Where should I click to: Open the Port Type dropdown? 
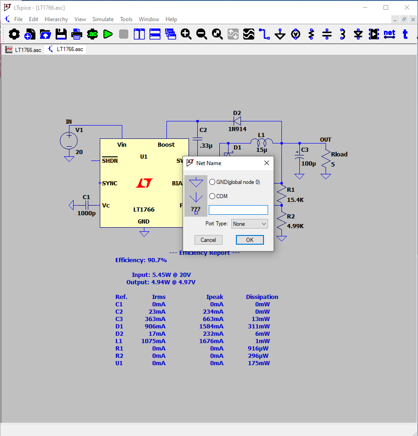pyautogui.click(x=249, y=224)
